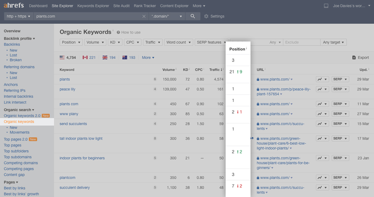The height and width of the screenshot is (197, 374).
Task: Open Rank Tracker
Action: [x=145, y=6]
